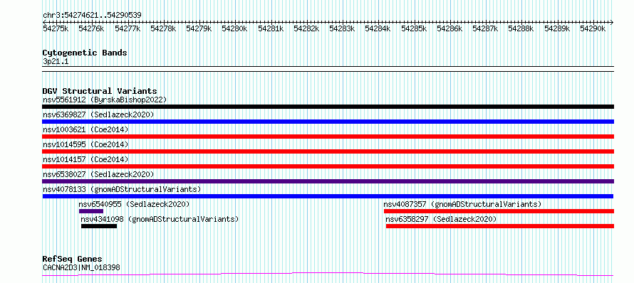Open variant nsv1003621 (Coe2014) label

[x=85, y=129]
